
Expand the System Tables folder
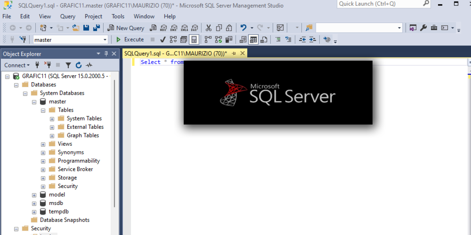(x=52, y=119)
